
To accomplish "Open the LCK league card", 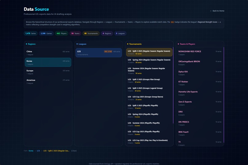I will click(x=98, y=53).
